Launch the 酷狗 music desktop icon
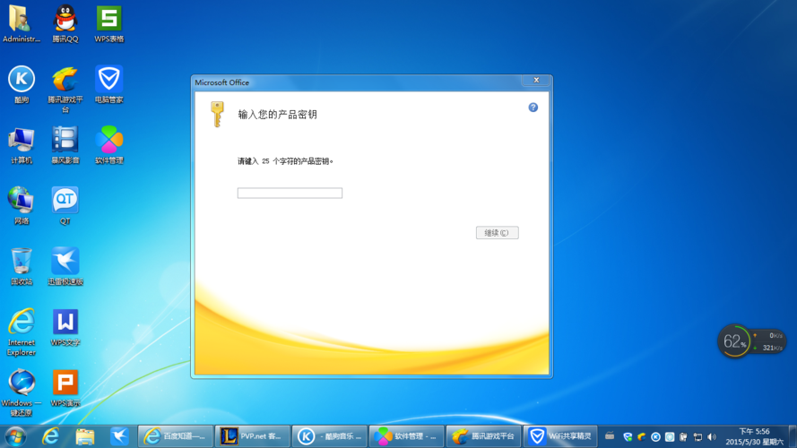The image size is (797, 448). [22, 84]
